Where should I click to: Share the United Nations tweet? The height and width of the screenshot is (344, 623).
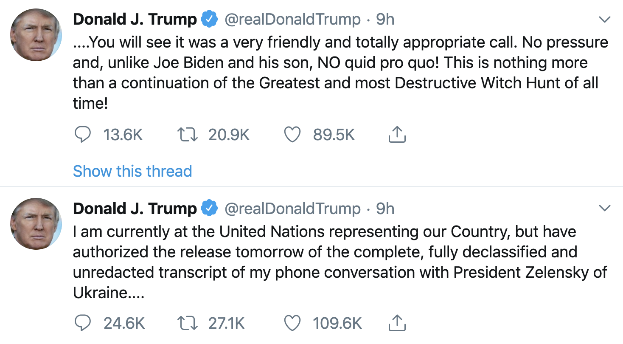(397, 324)
